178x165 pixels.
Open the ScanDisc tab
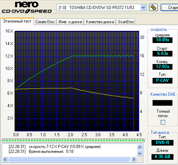pos(126,22)
